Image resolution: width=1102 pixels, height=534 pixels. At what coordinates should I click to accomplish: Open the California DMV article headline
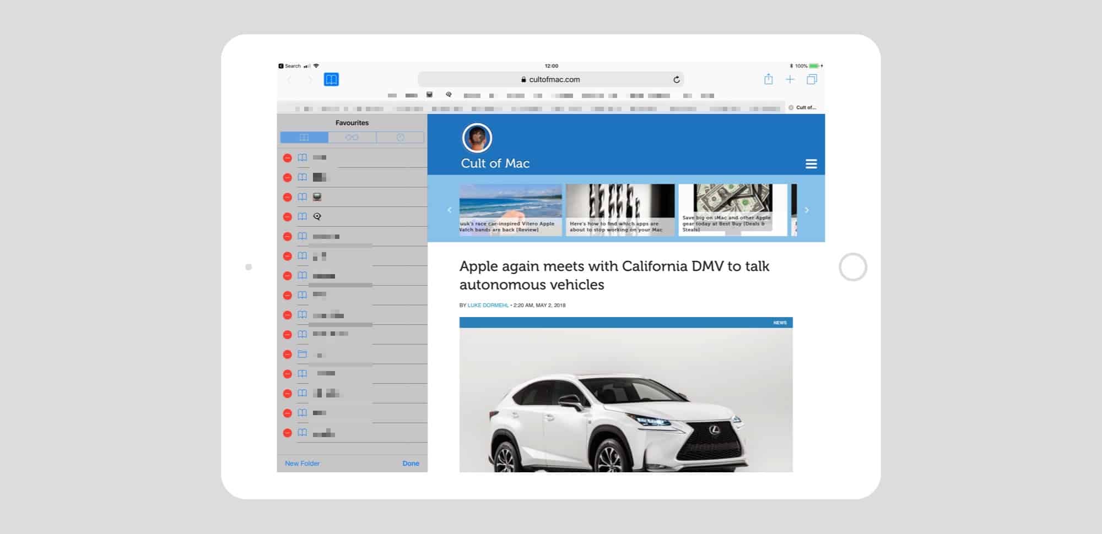pyautogui.click(x=614, y=275)
